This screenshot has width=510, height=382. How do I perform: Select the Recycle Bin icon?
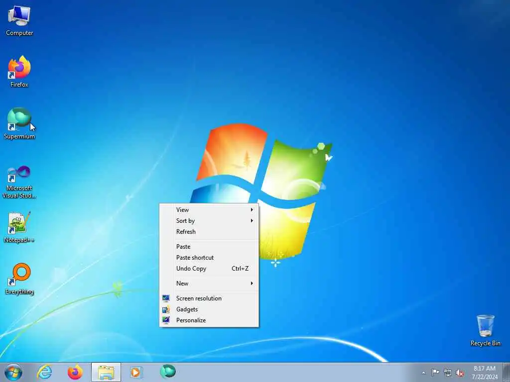click(485, 330)
